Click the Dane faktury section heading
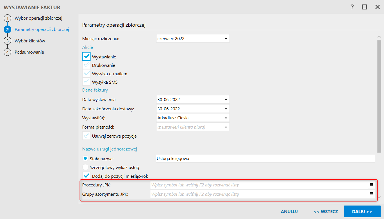 95,90
